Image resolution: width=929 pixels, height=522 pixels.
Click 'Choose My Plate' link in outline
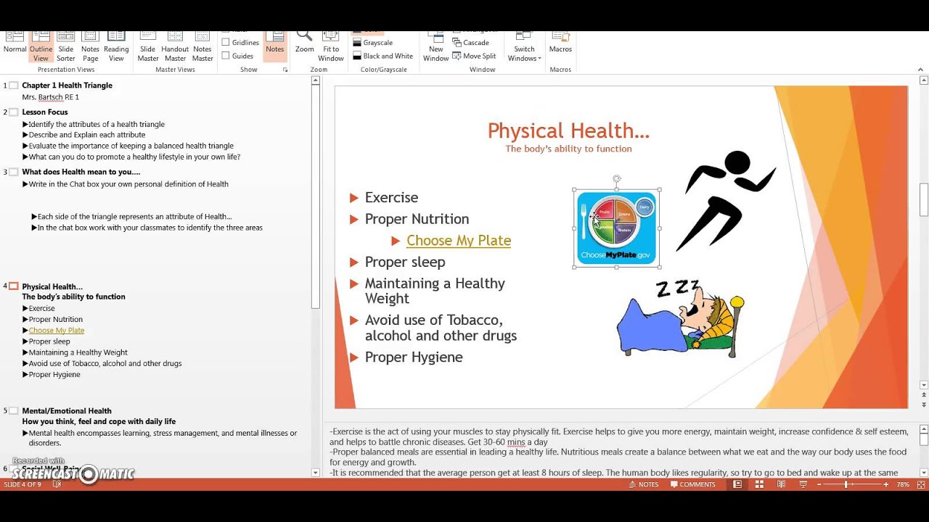click(x=57, y=331)
